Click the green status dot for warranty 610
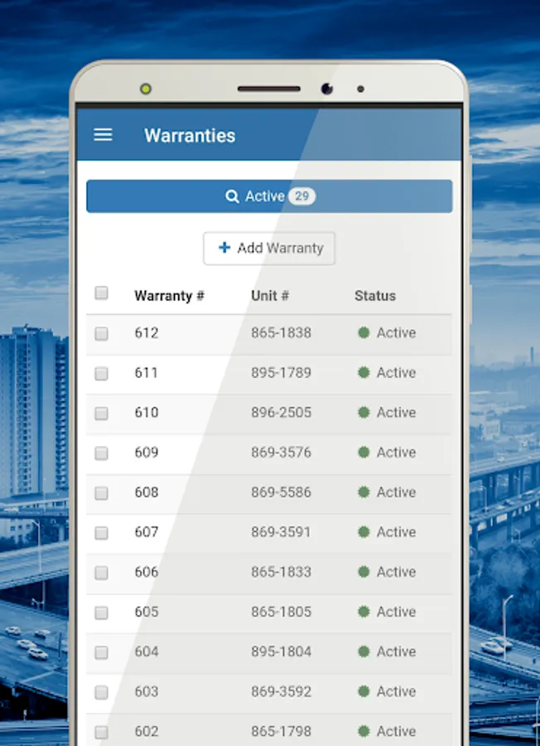The image size is (540, 746). click(x=364, y=412)
